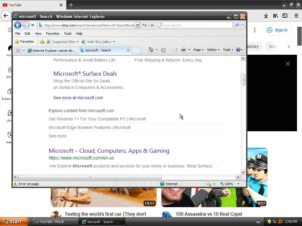
Task: Toggle the Mypal sidebar icon
Action: tap(285, 16)
